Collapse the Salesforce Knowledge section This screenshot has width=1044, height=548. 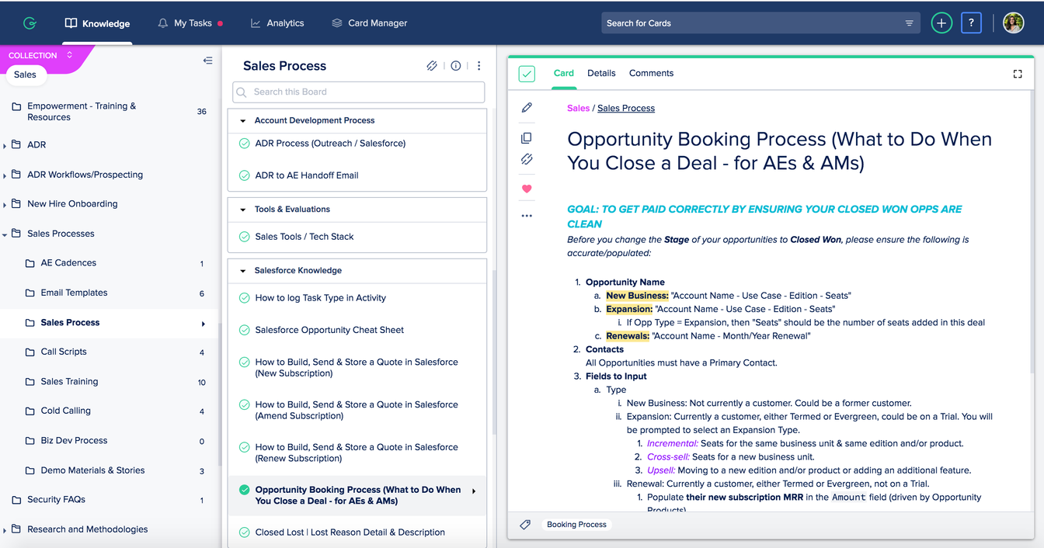(x=243, y=271)
